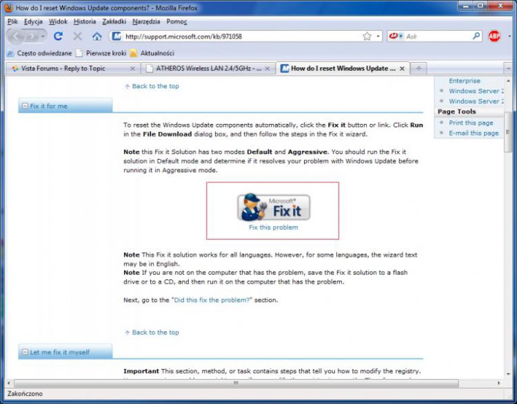Image resolution: width=517 pixels, height=404 pixels.
Task: Click the second Windows Server sidebar link
Action: (x=476, y=101)
